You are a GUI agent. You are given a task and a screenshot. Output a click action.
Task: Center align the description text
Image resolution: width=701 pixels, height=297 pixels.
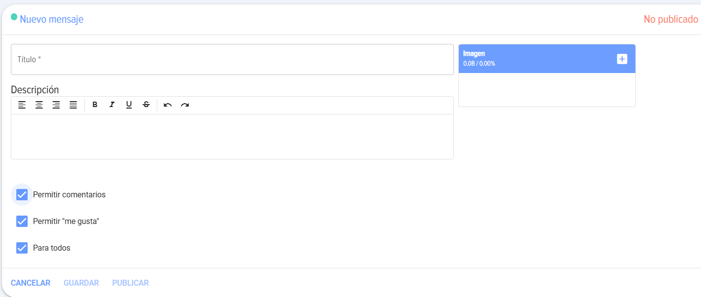point(39,105)
